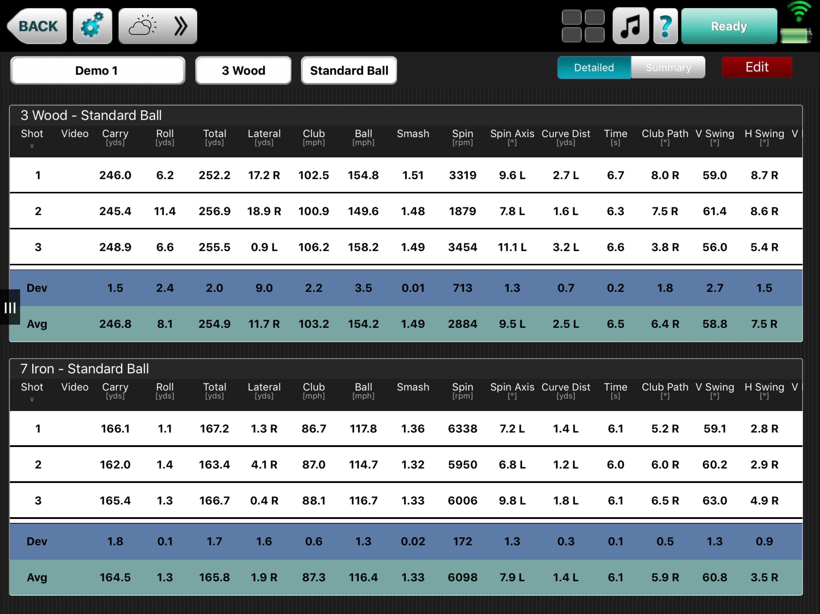This screenshot has height=614, width=820.
Task: Tap the four-square grid layout icon
Action: pyautogui.click(x=583, y=26)
